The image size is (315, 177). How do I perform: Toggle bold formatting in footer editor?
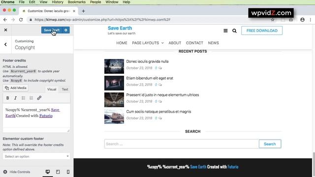8,98
